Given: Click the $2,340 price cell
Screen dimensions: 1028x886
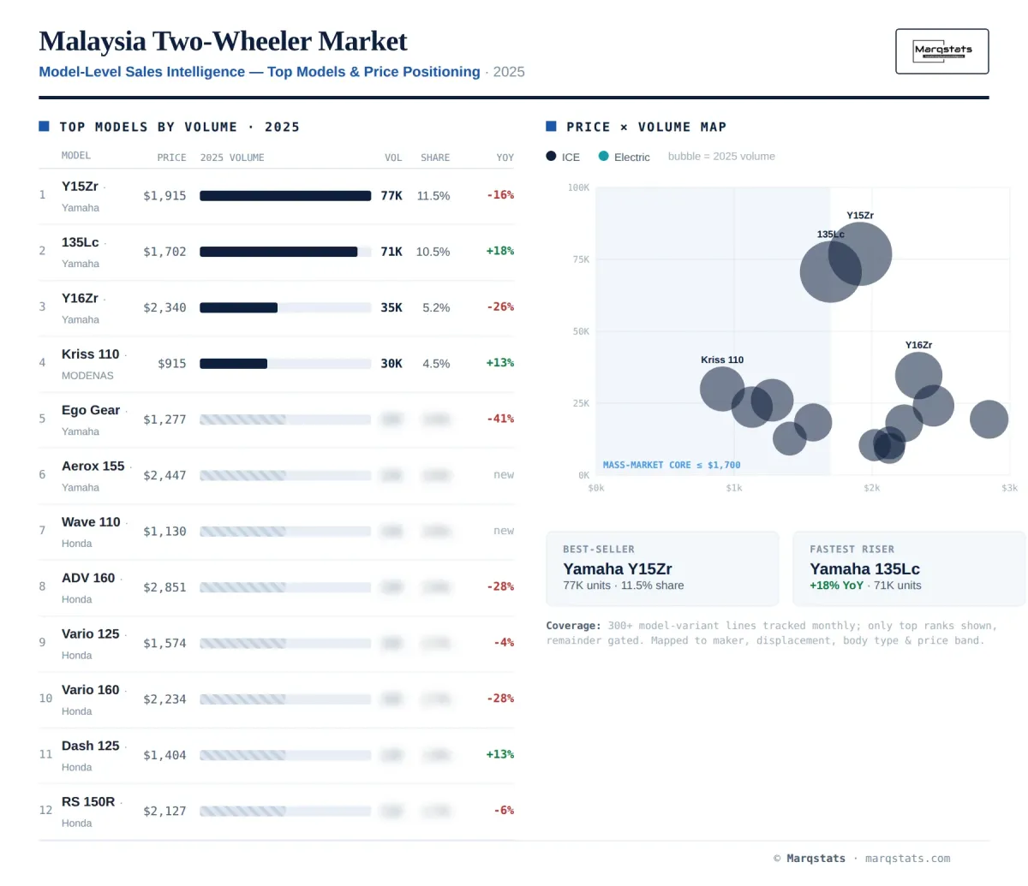Looking at the screenshot, I should 164,307.
